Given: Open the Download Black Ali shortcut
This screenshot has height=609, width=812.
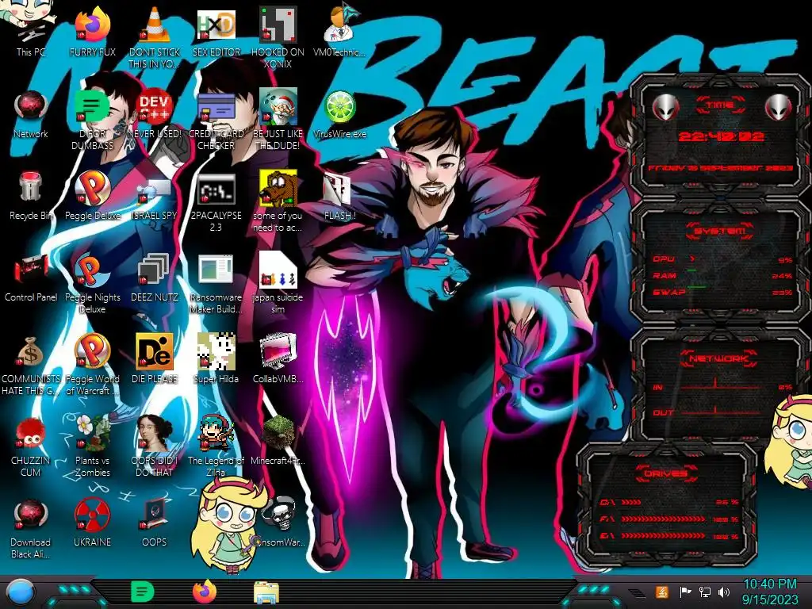Looking at the screenshot, I should 31,528.
